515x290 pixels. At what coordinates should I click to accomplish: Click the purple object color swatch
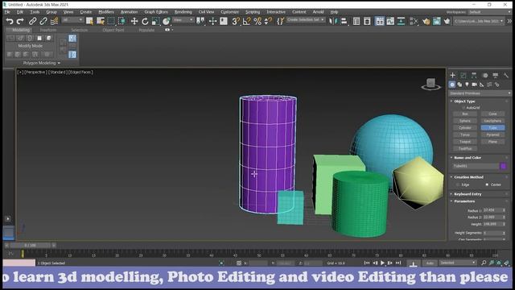[503, 166]
